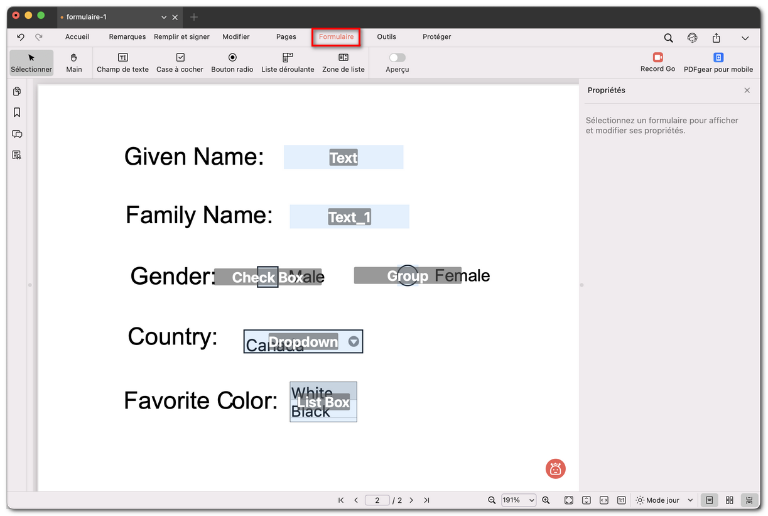768x516 pixels.
Task: Select the Champ de texte tool
Action: pos(122,63)
